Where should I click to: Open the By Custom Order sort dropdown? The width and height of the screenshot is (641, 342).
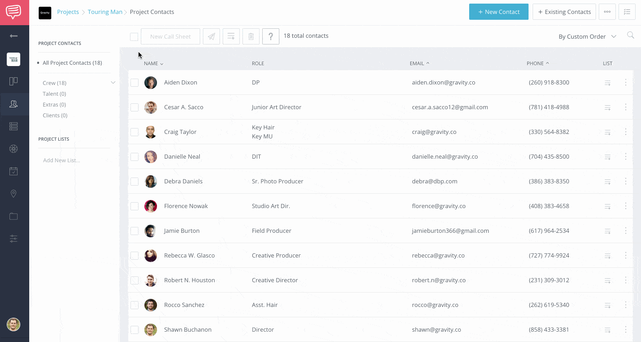[587, 36]
